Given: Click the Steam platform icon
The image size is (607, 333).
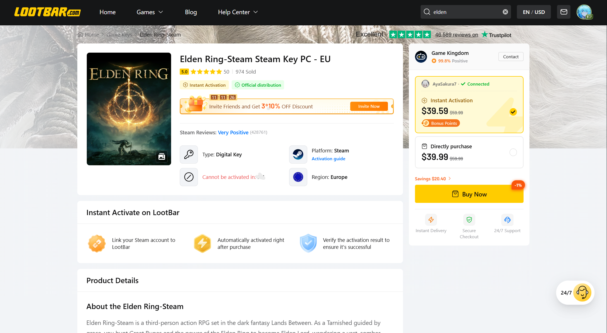Looking at the screenshot, I should [298, 154].
